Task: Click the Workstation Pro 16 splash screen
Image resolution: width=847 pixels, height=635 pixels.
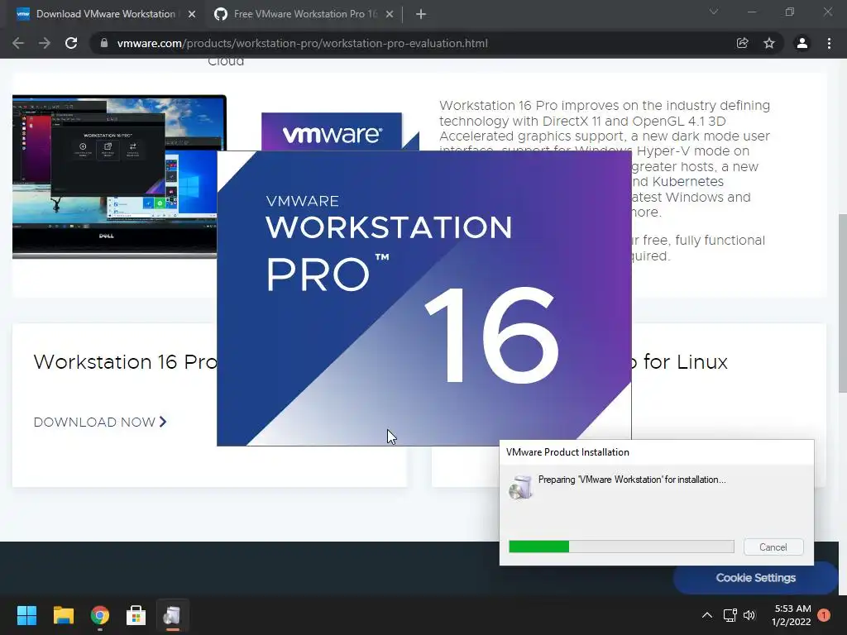Action: (424, 298)
